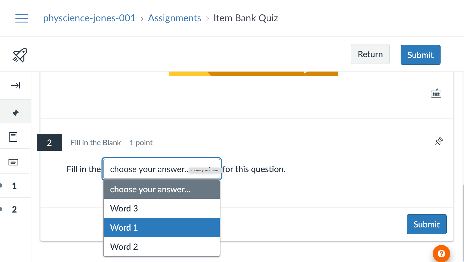464x262 pixels.
Task: Open the hamburger navigation menu
Action: [22, 18]
